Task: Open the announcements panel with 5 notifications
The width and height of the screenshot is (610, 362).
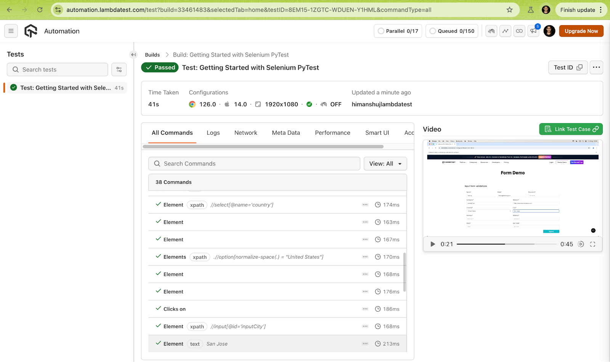Action: pyautogui.click(x=533, y=31)
